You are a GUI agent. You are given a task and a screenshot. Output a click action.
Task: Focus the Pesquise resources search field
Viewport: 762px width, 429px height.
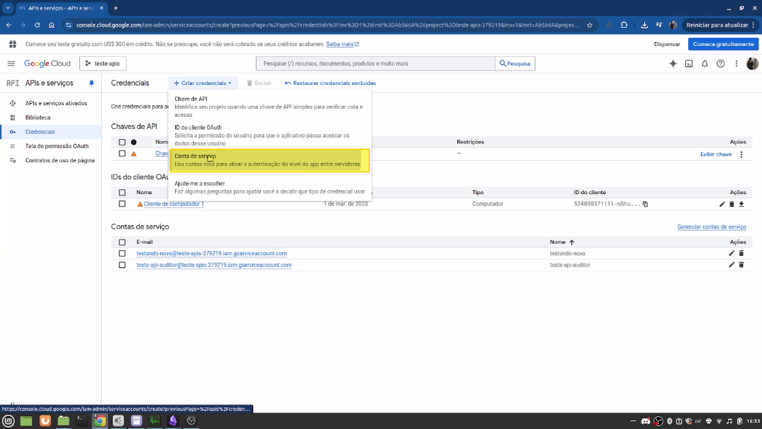[x=376, y=64]
